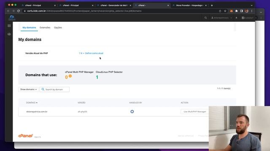Click the share icon in the address bar
The image size is (270, 151).
coord(220,11)
